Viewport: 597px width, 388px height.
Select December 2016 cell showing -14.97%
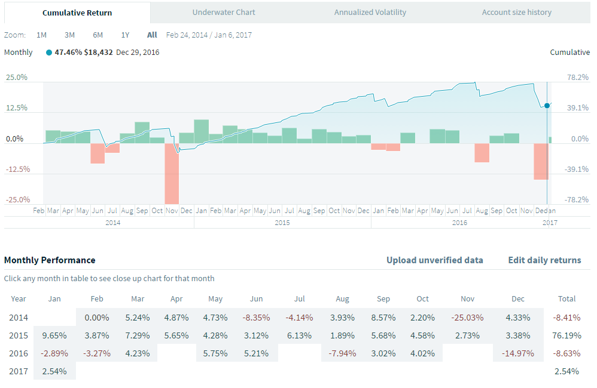pyautogui.click(x=518, y=353)
